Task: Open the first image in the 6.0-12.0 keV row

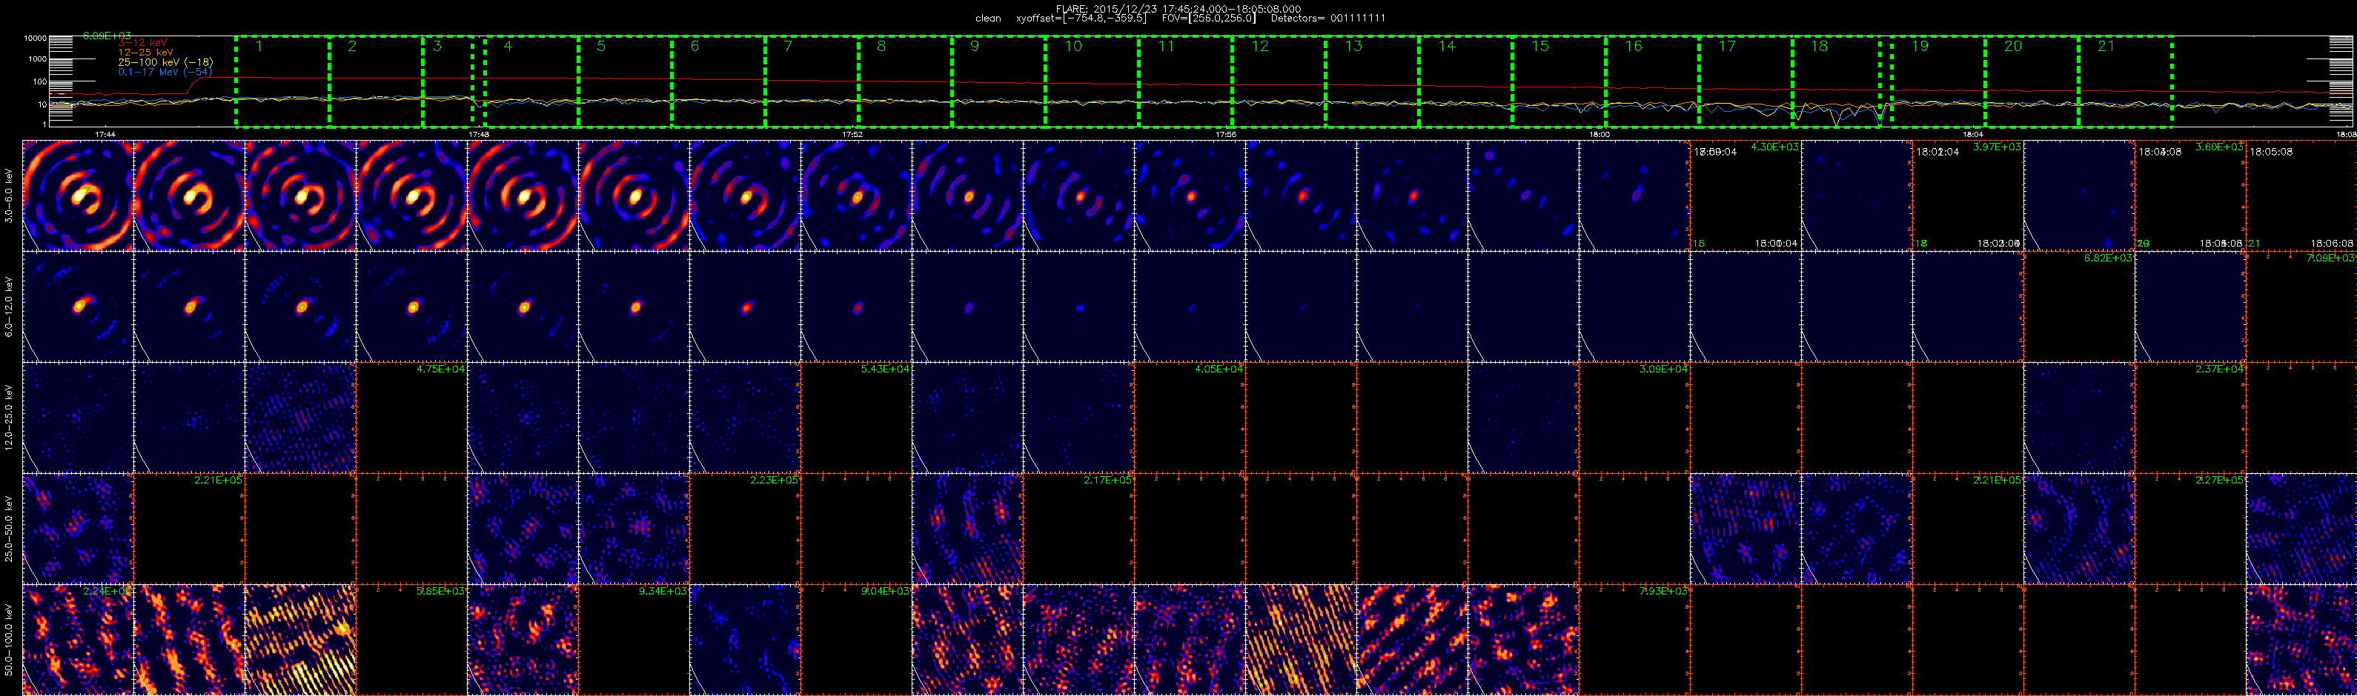Action: pos(78,307)
